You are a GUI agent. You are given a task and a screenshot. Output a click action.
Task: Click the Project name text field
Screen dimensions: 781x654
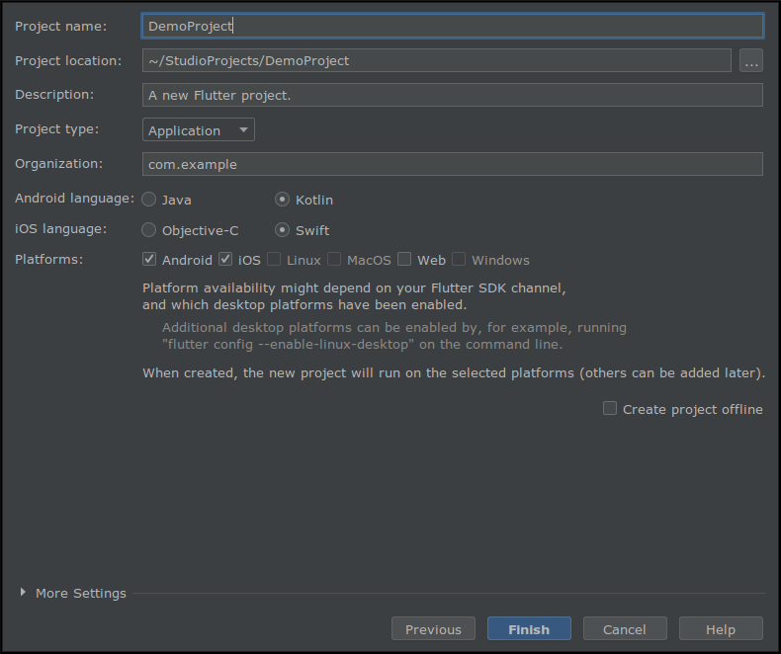click(x=452, y=27)
